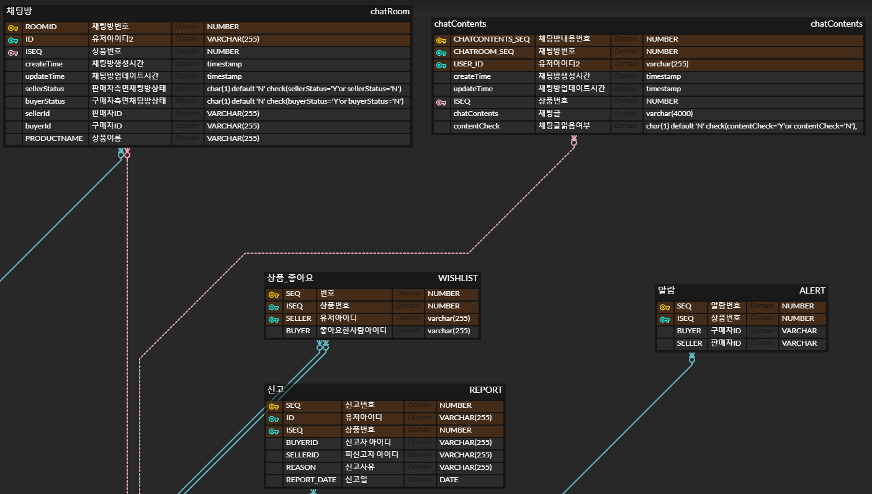Click the yellow key icon on WISHLIST SEQ row
Screen dimensions: 872x494
click(x=274, y=294)
